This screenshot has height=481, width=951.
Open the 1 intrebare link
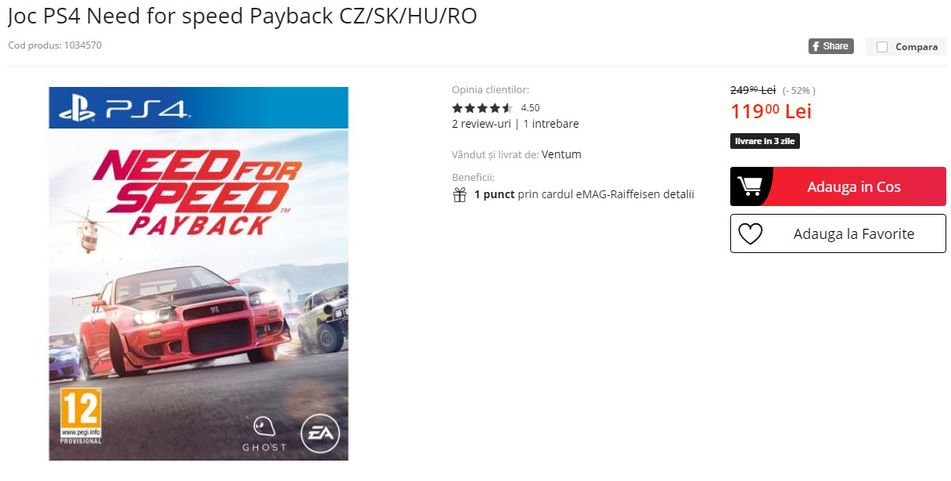(x=551, y=124)
